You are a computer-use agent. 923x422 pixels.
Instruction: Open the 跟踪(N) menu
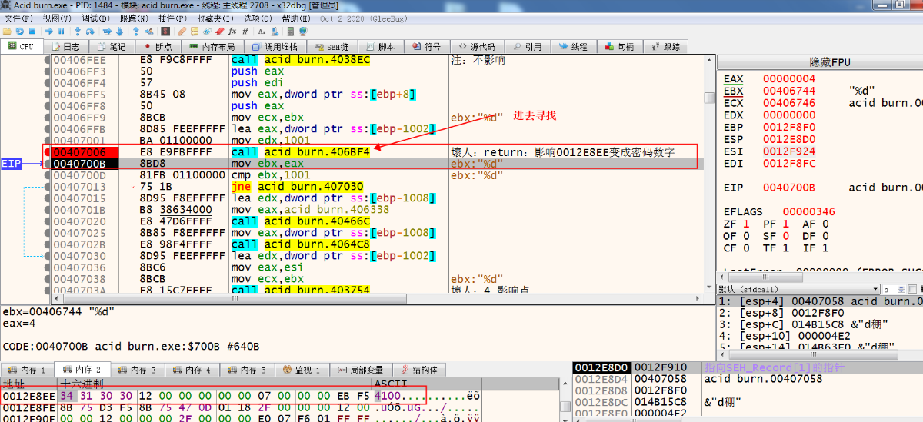coord(134,18)
